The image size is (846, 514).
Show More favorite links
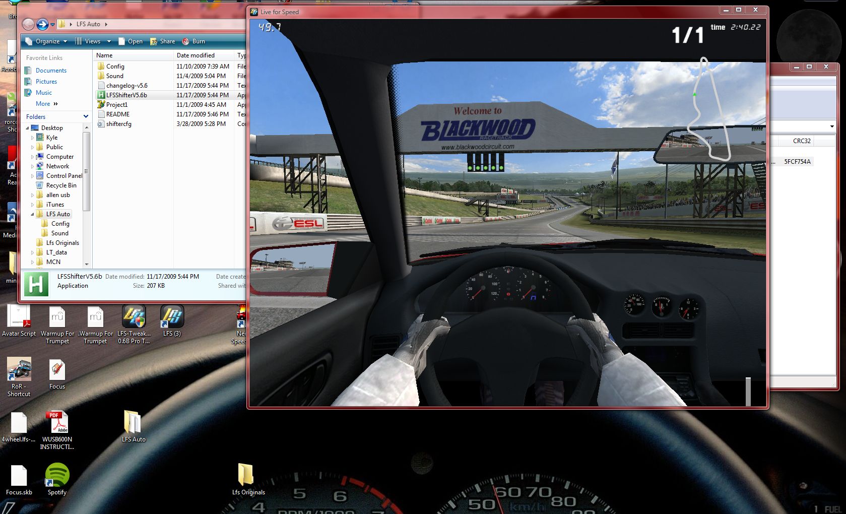pyautogui.click(x=47, y=104)
